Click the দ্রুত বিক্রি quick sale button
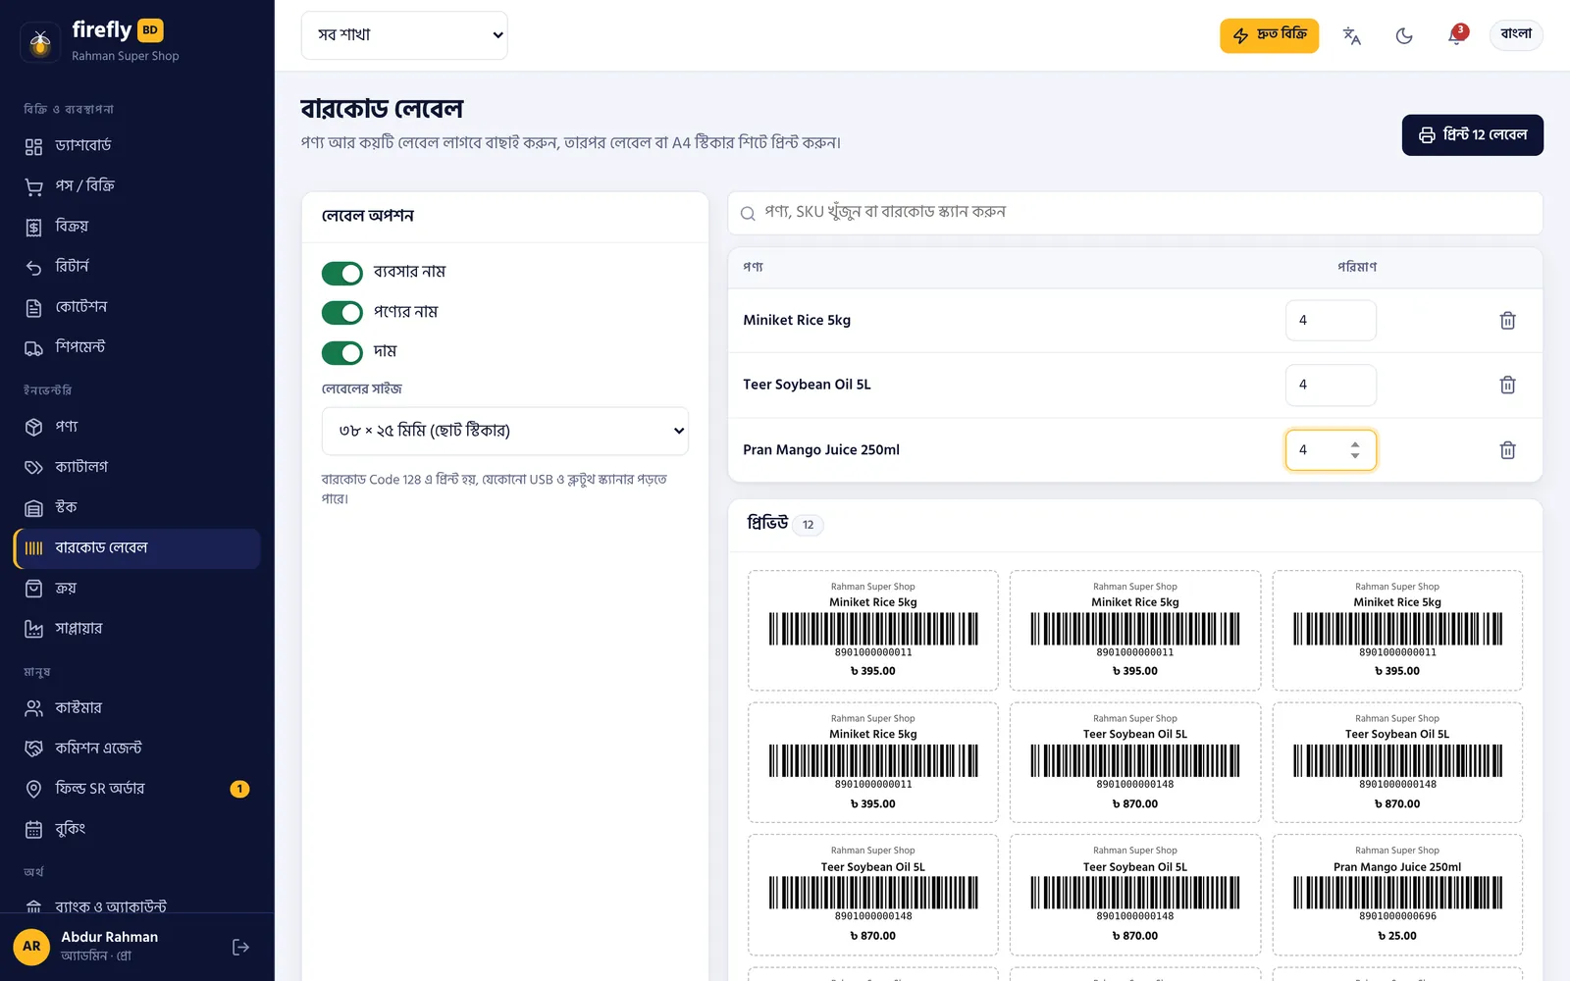The image size is (1570, 981). (1269, 35)
